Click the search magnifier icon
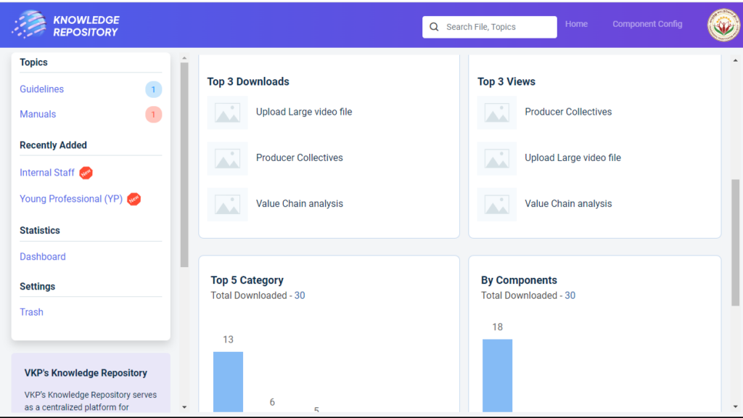The image size is (743, 418). coord(434,27)
